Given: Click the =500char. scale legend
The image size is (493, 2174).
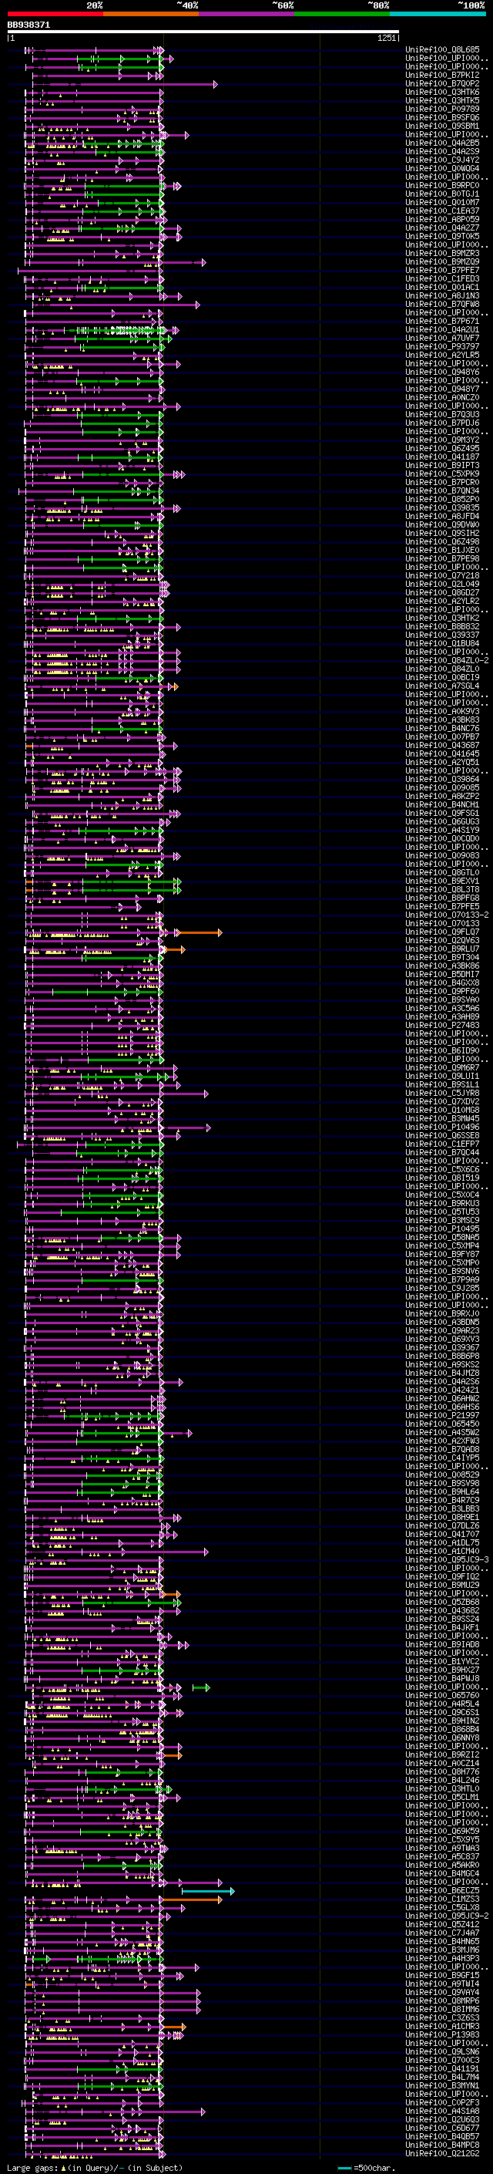Looking at the screenshot, I should [x=364, y=2167].
